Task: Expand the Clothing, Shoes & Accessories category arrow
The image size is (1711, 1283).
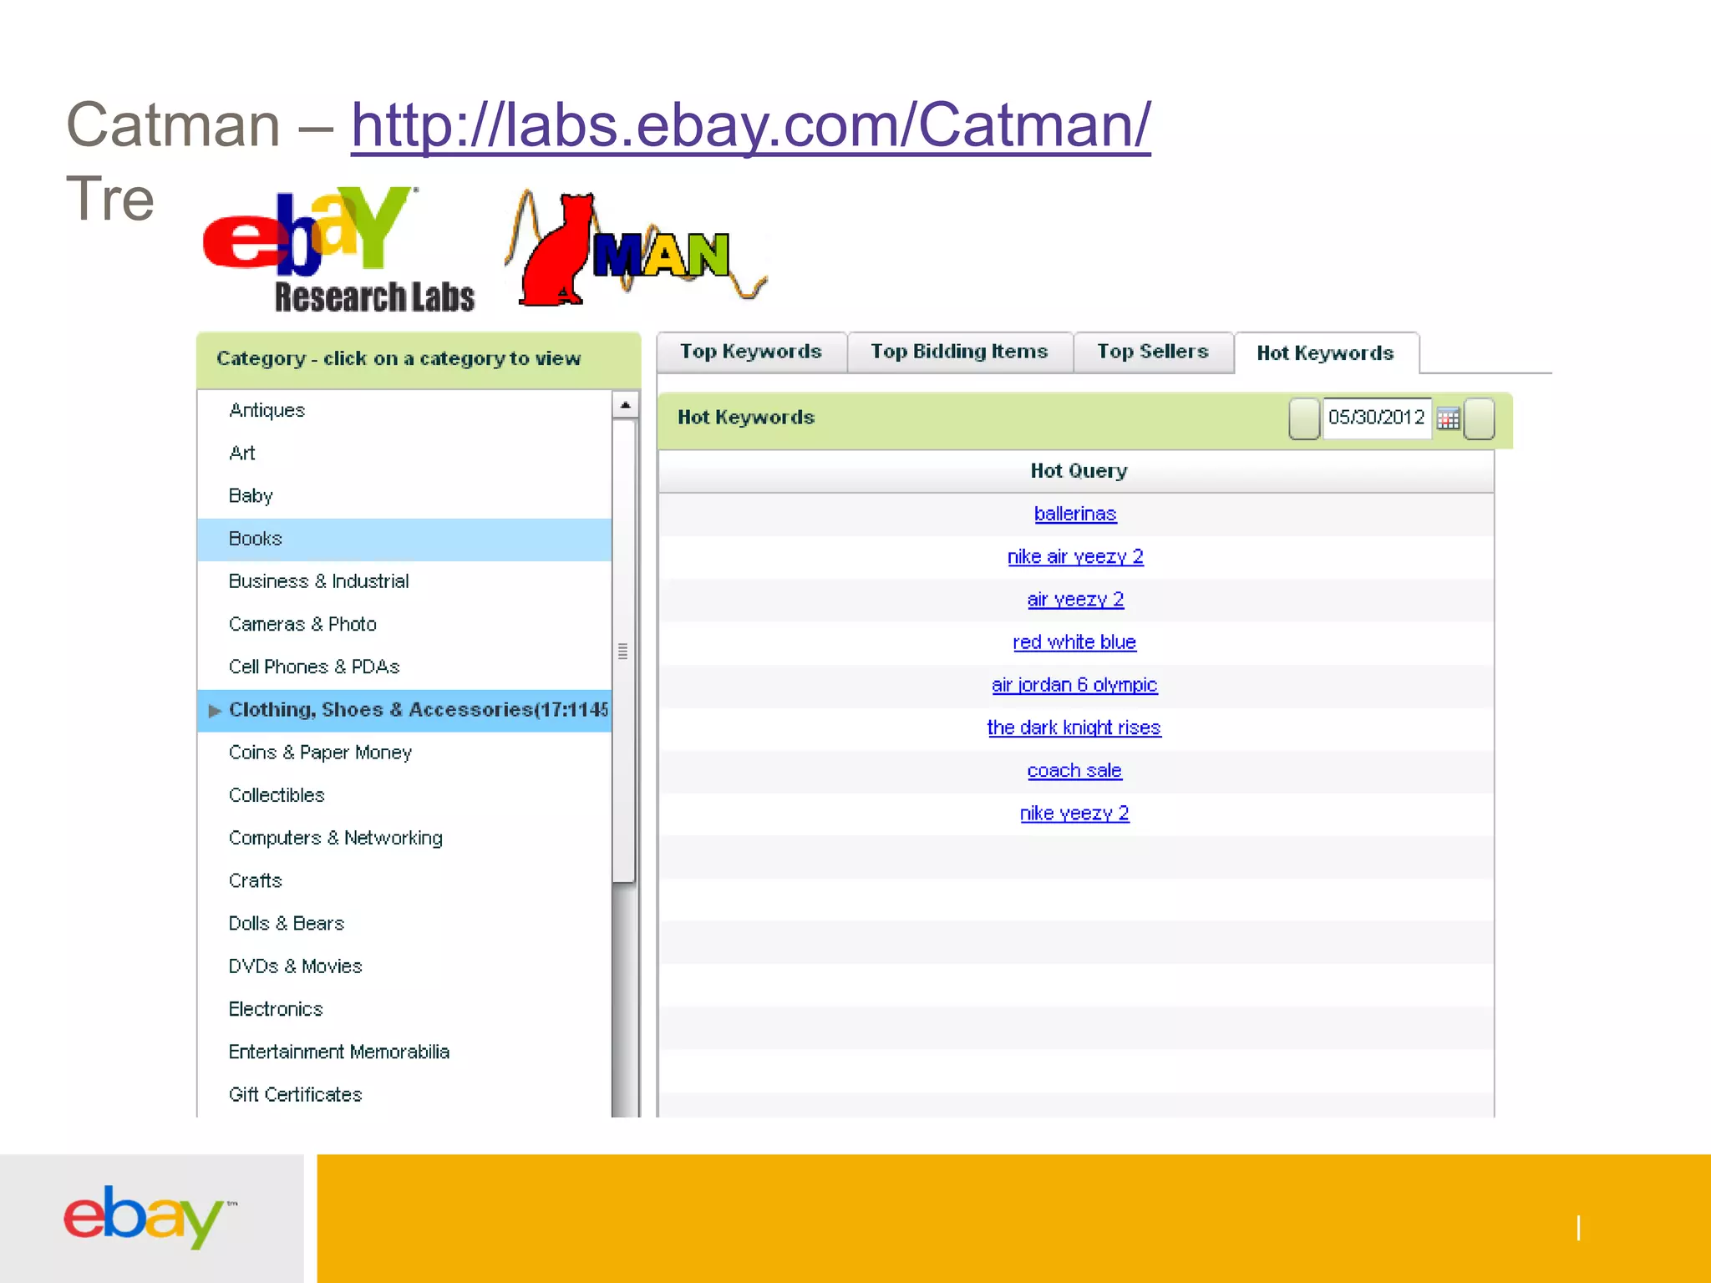Action: 215,711
